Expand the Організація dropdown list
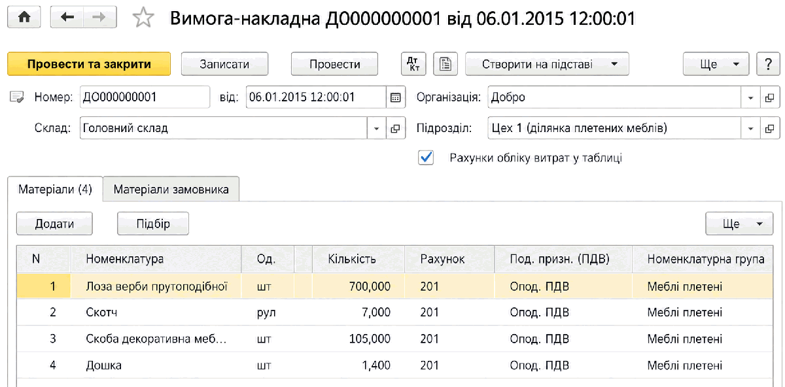Viewport: 785px width, 387px height. (x=750, y=98)
